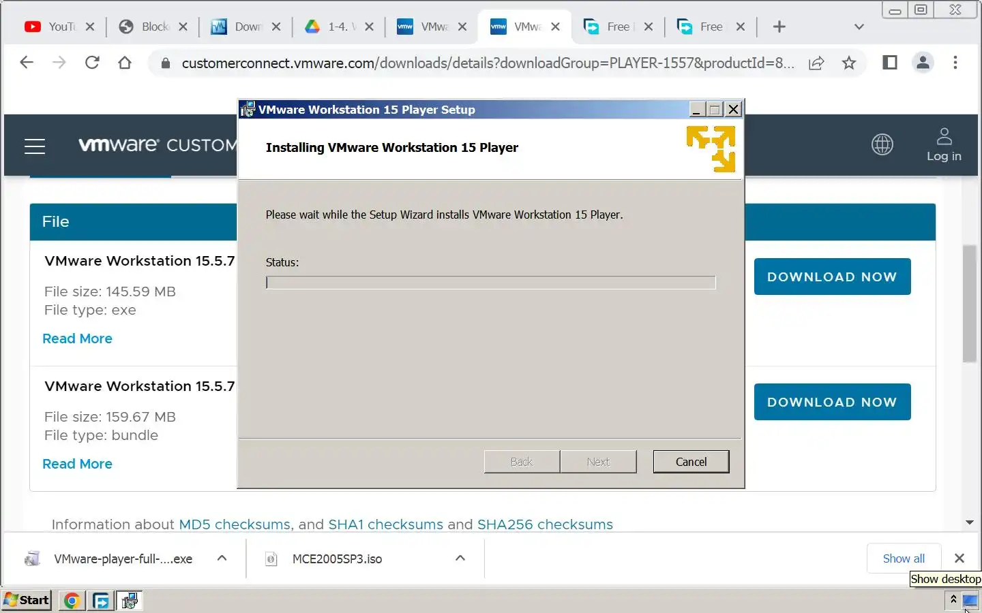Open the Chrome profile avatar
The height and width of the screenshot is (613, 982).
[923, 63]
